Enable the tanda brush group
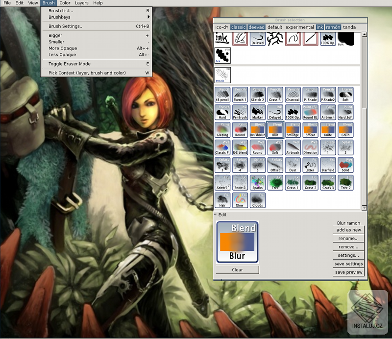 (x=349, y=27)
